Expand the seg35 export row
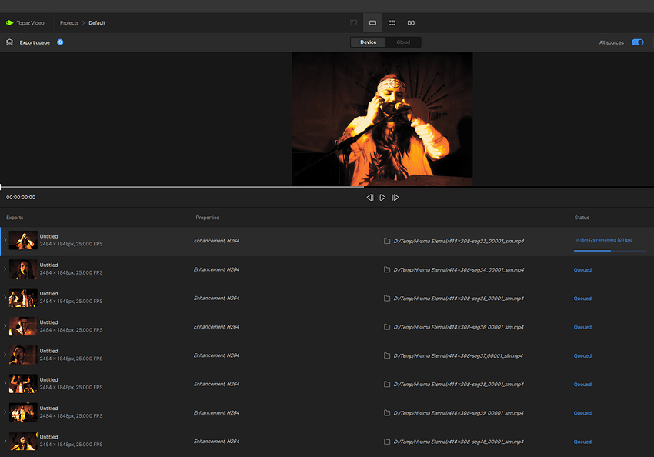Viewport: 654px width, 457px height. (5, 297)
